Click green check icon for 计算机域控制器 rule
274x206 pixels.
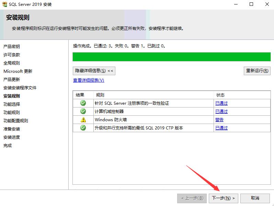click(x=83, y=111)
